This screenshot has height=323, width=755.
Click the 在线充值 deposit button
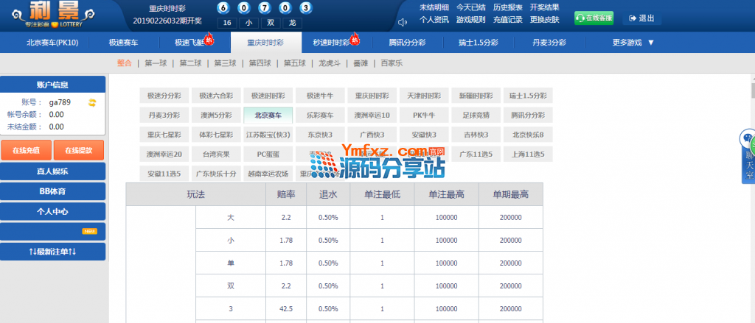coord(26,151)
